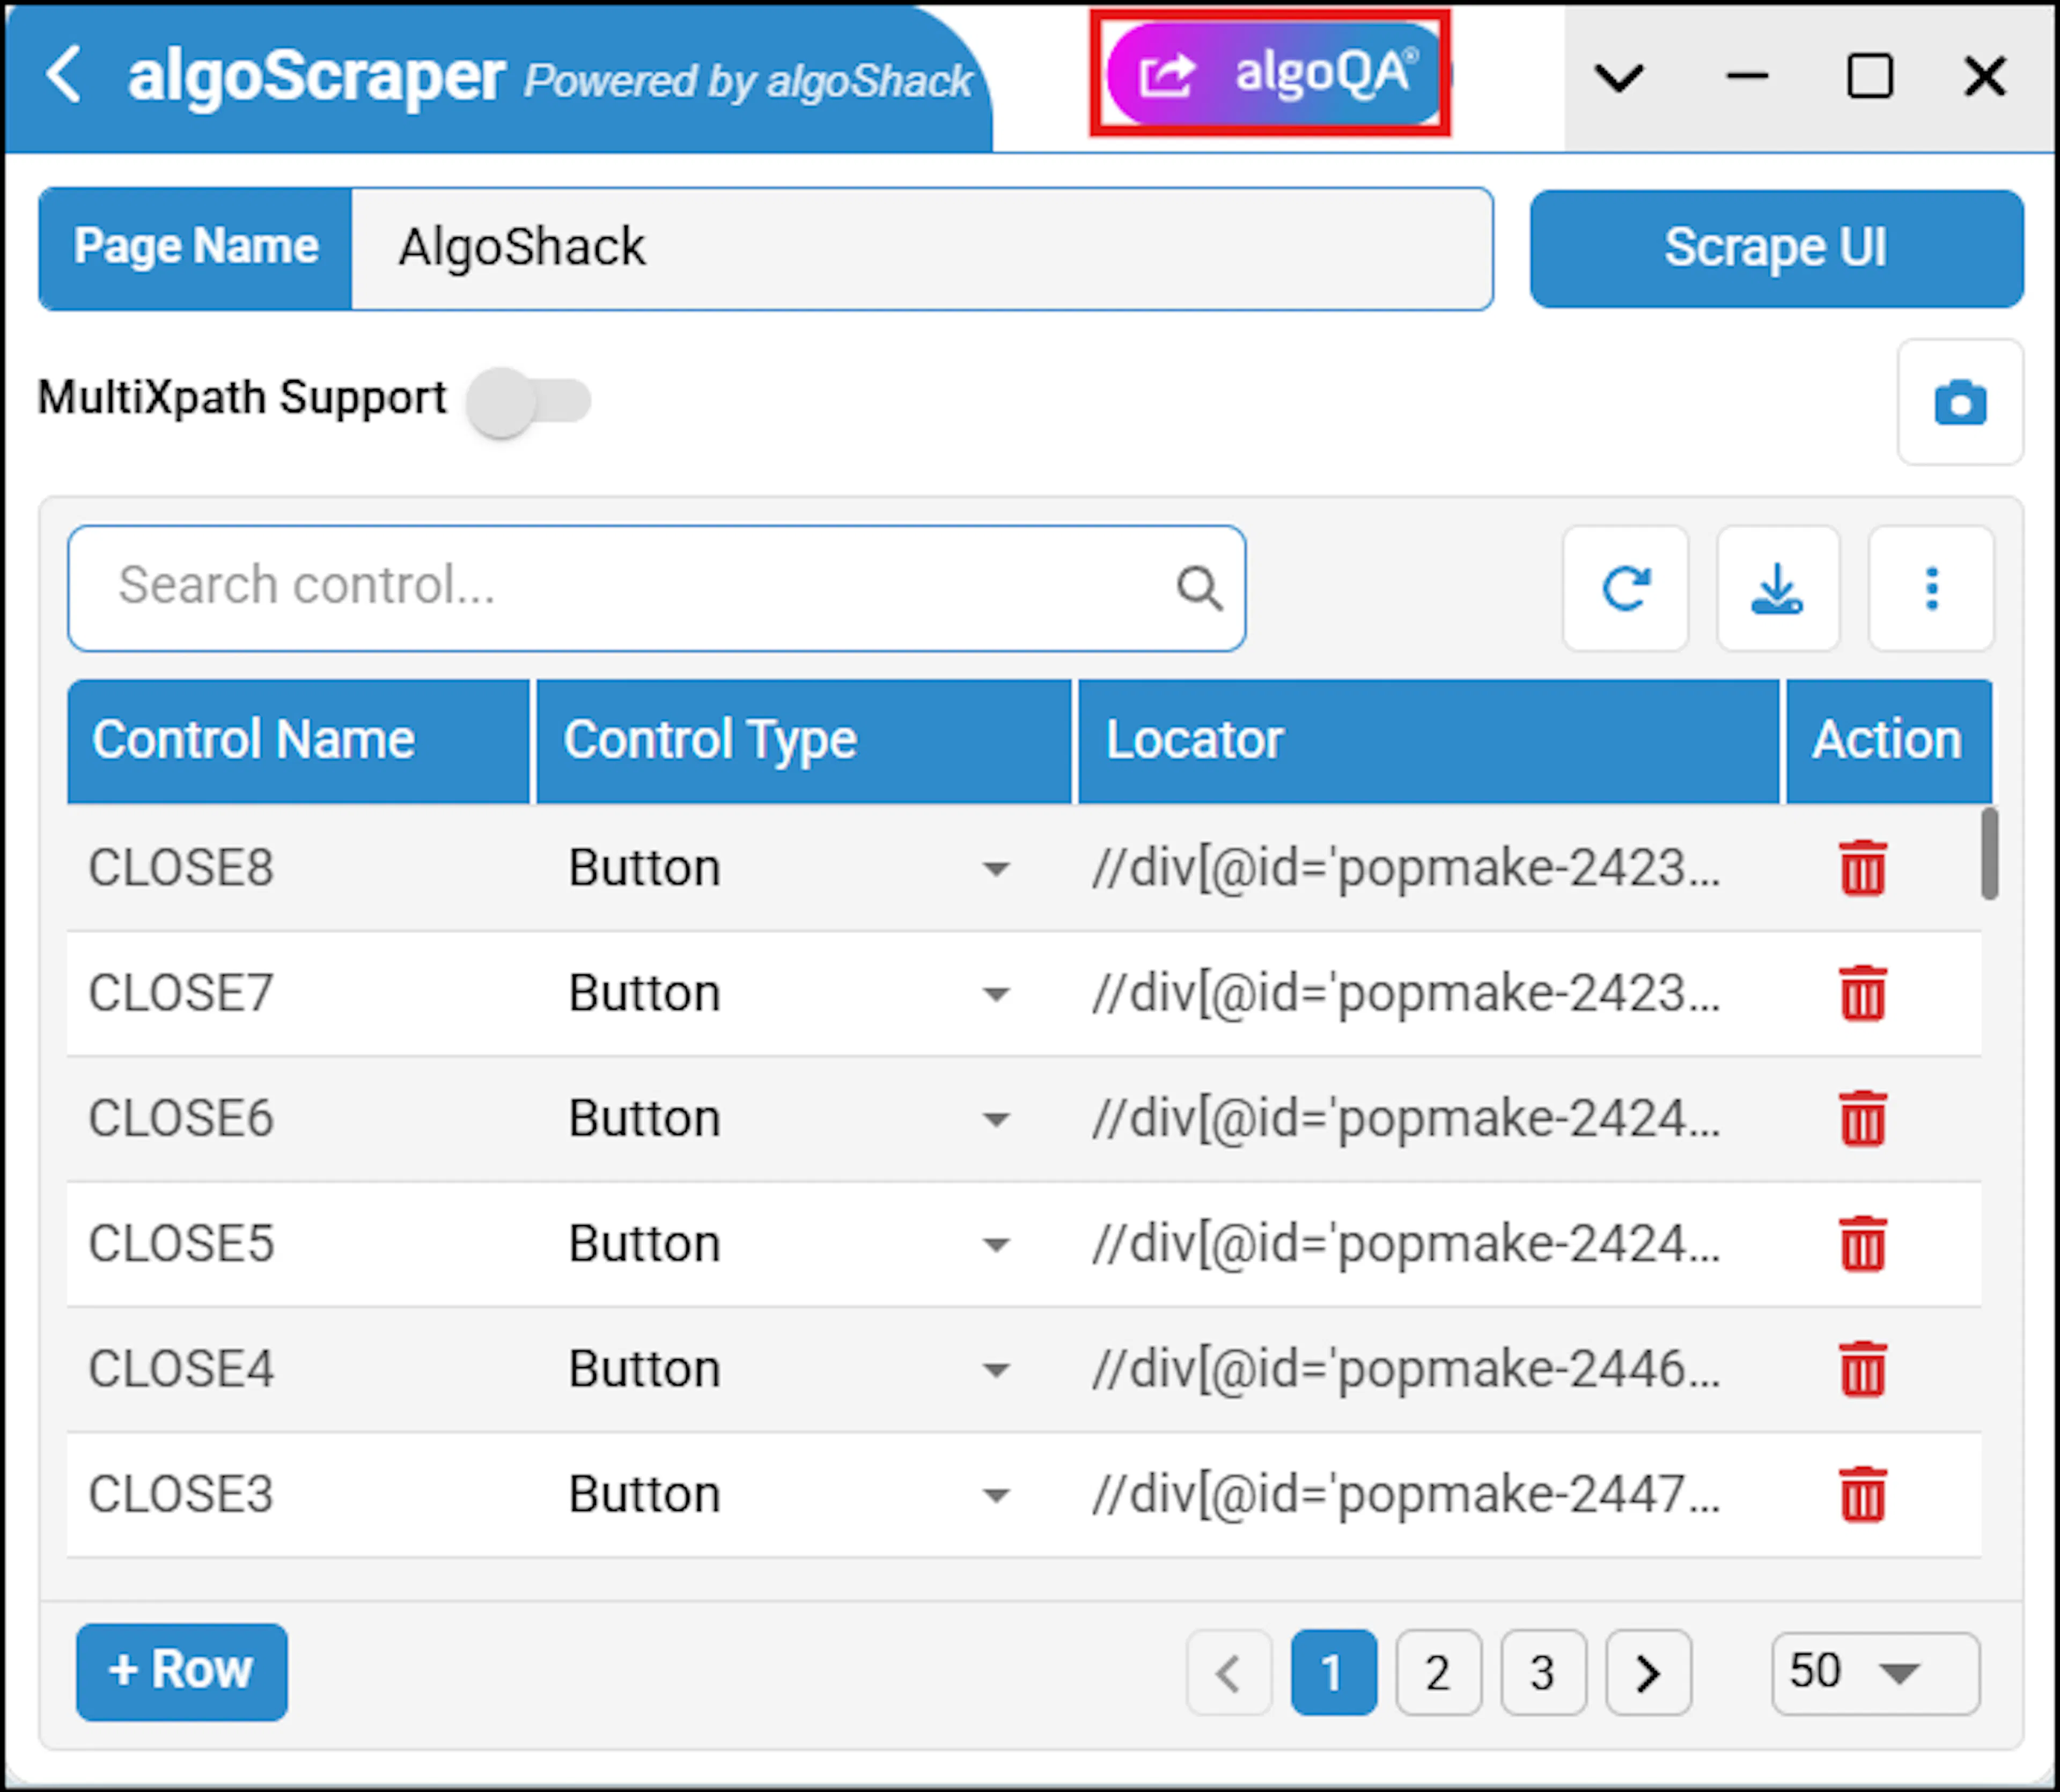Select the CLOSE6 control name cell

(181, 1118)
